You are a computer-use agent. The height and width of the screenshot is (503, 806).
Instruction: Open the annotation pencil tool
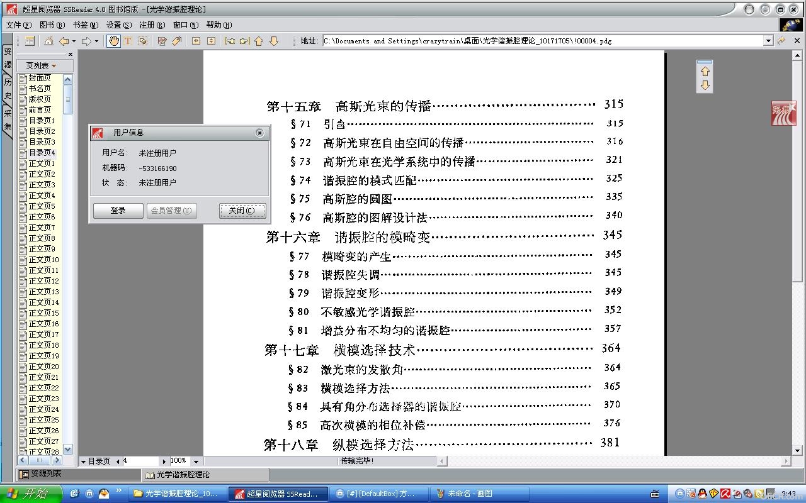click(162, 41)
